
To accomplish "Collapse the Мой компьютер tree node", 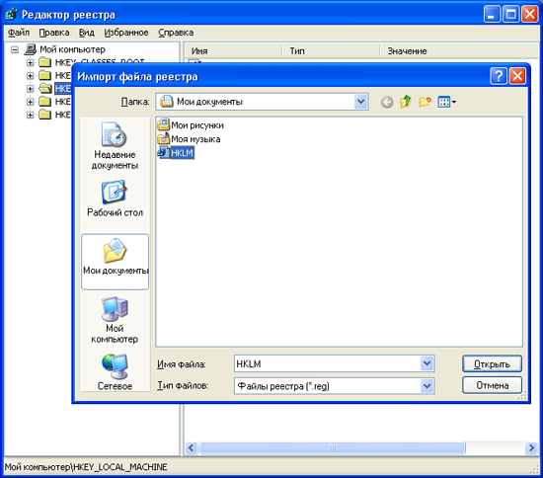I will click(15, 49).
